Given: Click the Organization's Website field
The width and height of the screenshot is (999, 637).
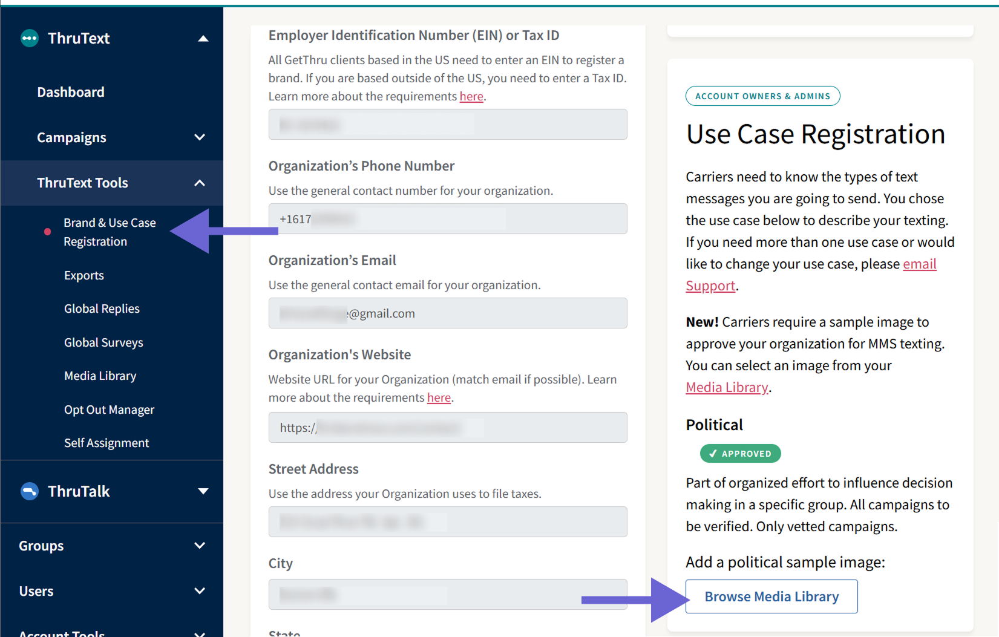Looking at the screenshot, I should pyautogui.click(x=448, y=428).
